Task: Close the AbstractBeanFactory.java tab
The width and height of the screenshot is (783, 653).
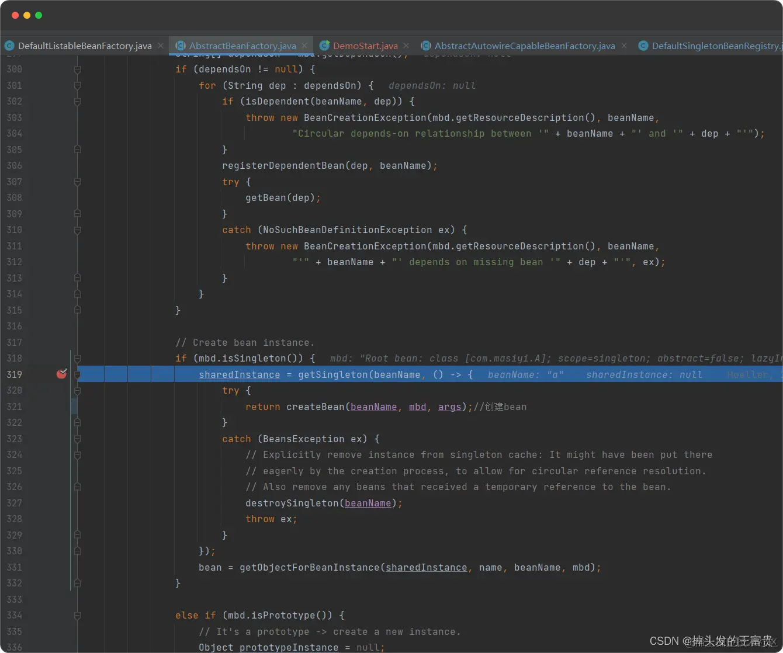Action: [x=304, y=46]
